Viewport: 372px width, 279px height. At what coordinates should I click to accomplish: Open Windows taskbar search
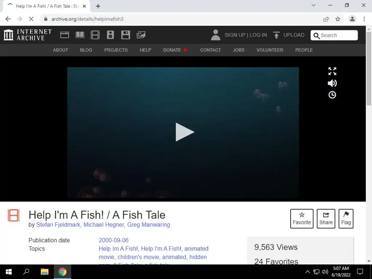tap(26, 272)
